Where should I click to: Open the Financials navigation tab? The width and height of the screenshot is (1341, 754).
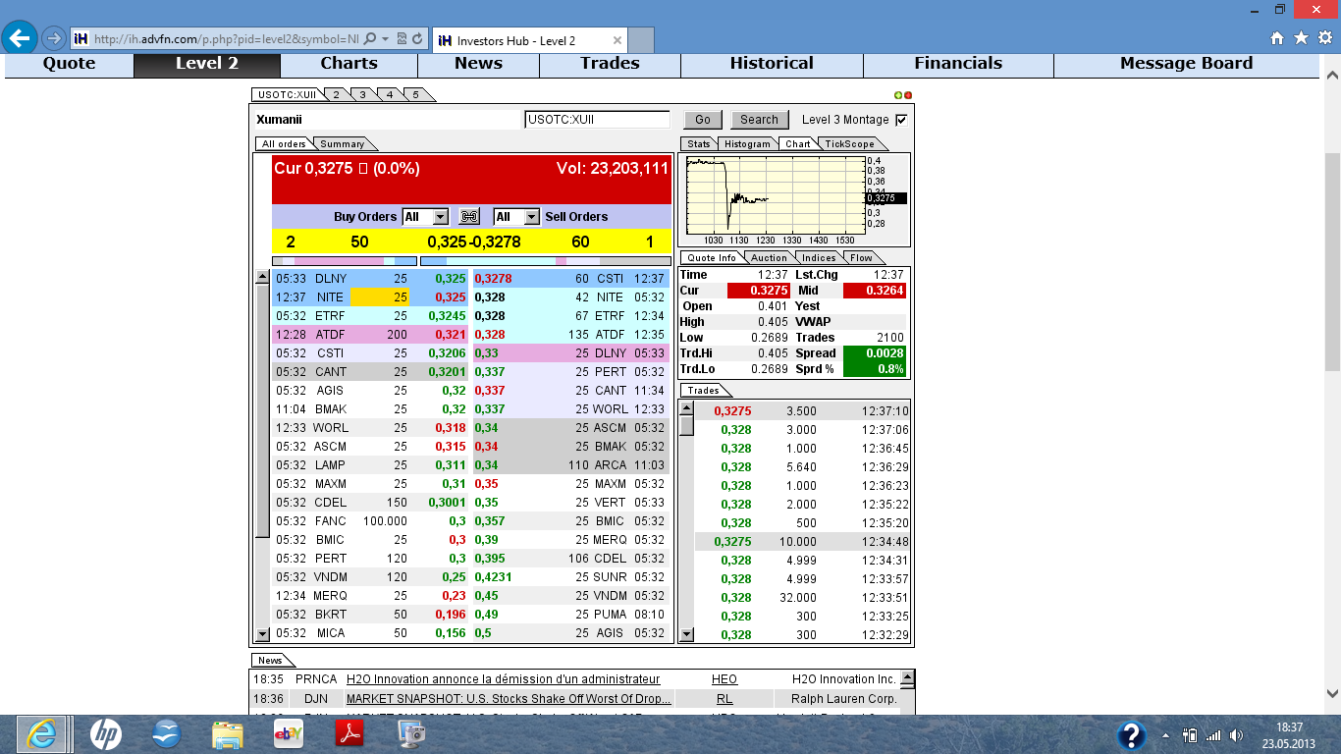[x=958, y=64]
